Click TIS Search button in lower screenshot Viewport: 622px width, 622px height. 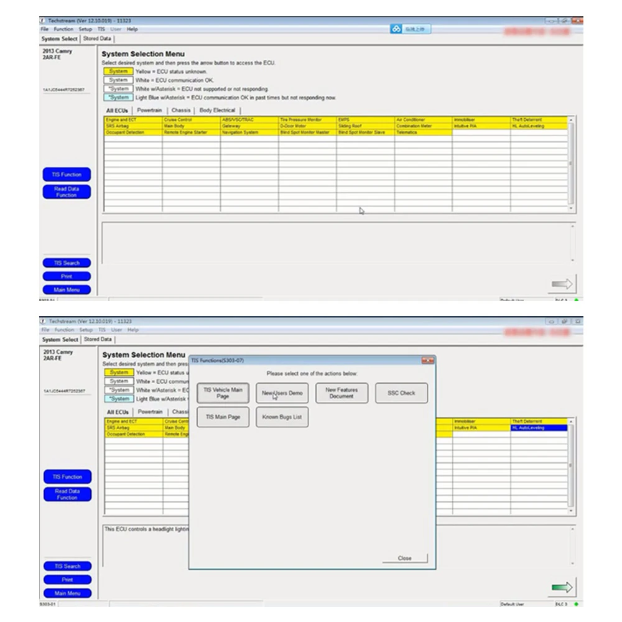67,566
